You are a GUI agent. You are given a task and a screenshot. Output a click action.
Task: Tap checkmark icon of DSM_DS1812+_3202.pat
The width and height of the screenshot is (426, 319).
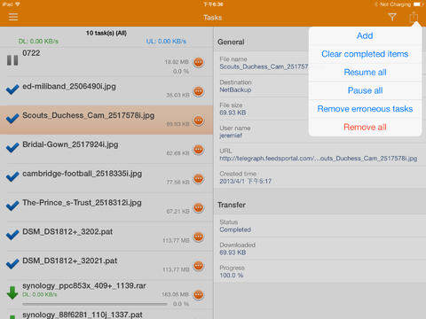coord(12,235)
